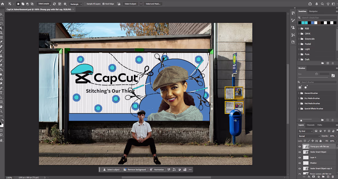Click the delete layer trash icon

pyautogui.click(x=333, y=177)
